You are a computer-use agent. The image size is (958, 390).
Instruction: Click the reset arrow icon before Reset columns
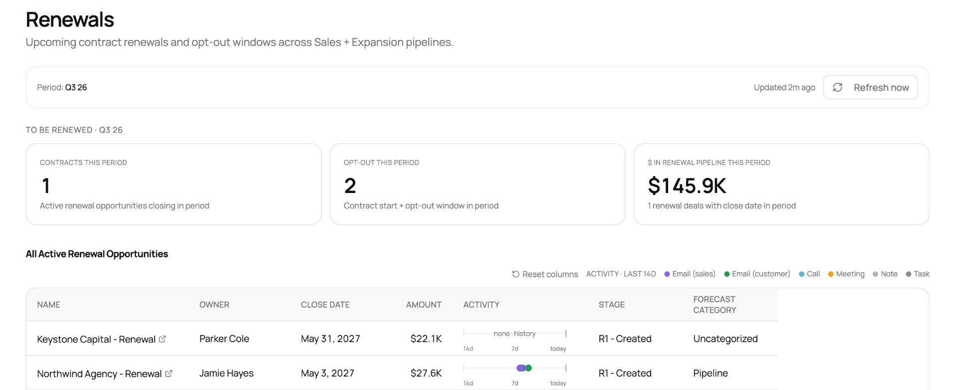[515, 274]
